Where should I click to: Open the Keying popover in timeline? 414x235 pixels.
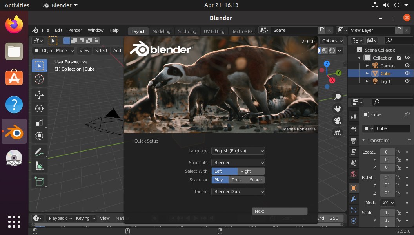click(x=85, y=218)
